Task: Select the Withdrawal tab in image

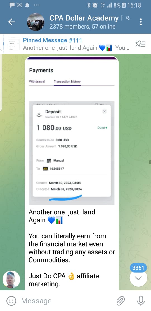Action: click(x=37, y=82)
